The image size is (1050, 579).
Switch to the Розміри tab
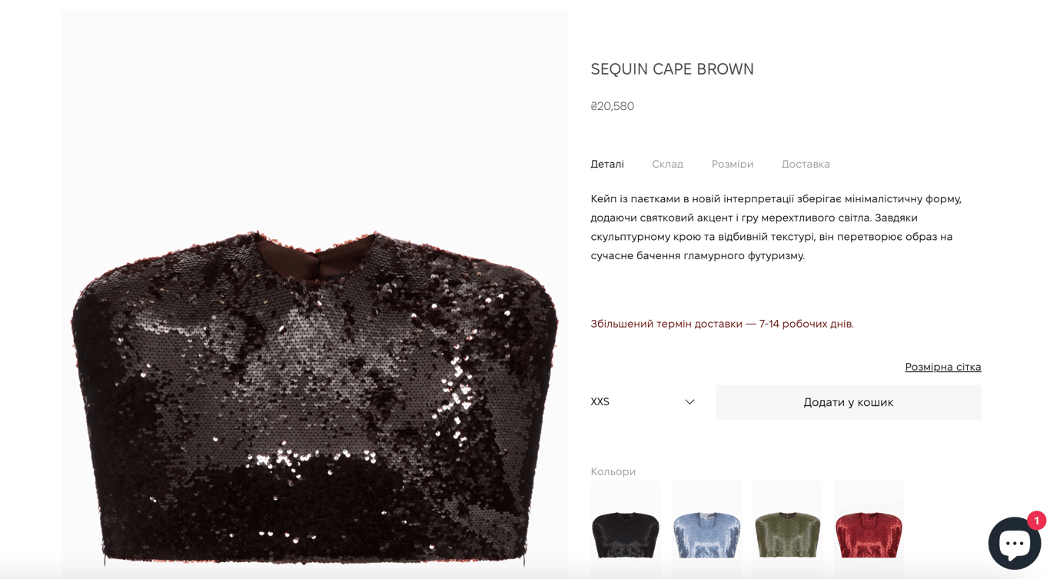pos(733,164)
